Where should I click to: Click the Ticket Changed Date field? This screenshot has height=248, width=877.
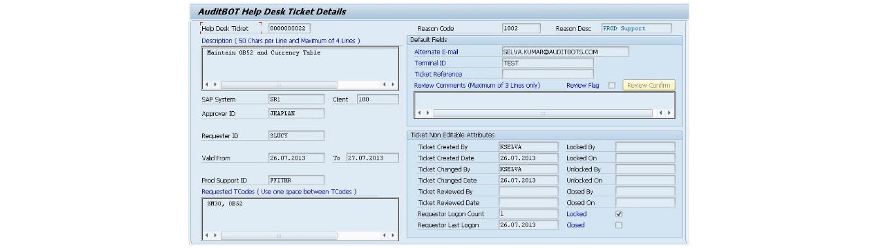pos(528,181)
